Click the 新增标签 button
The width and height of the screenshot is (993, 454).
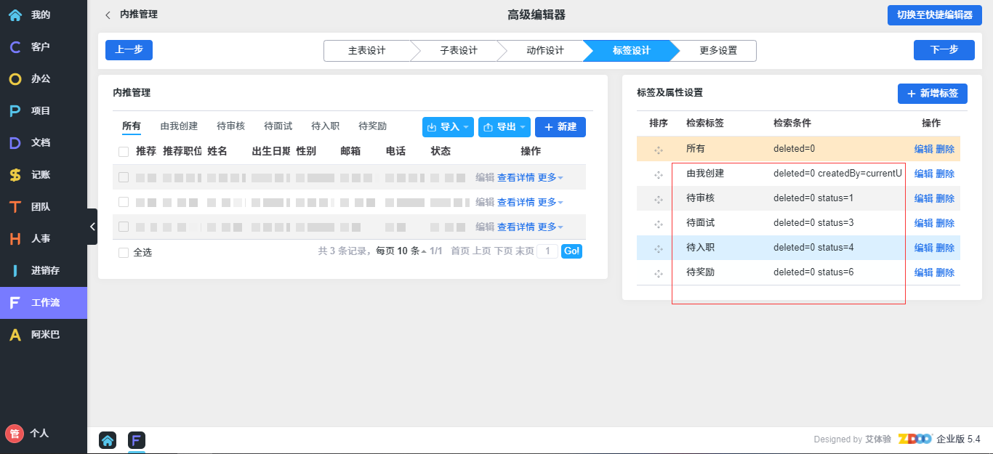(x=932, y=94)
